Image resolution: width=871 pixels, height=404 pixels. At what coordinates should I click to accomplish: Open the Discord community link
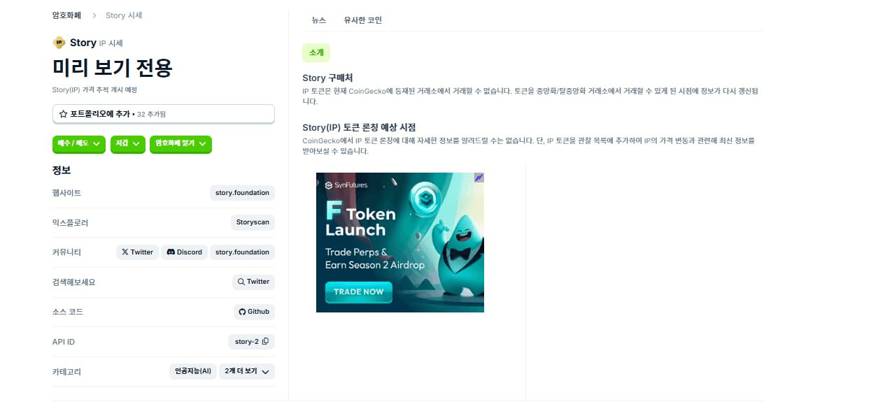[184, 252]
